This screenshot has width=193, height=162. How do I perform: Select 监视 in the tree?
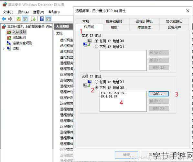pyautogui.click(x=16, y=49)
